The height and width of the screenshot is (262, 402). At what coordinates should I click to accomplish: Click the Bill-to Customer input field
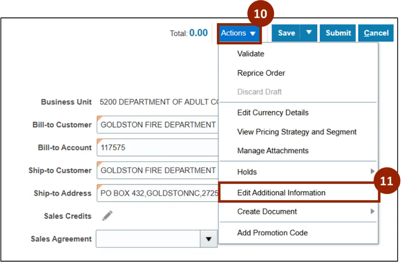pos(158,125)
